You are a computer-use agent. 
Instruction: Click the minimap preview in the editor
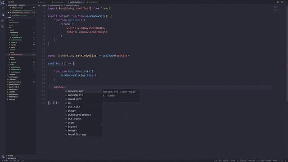[275, 9]
